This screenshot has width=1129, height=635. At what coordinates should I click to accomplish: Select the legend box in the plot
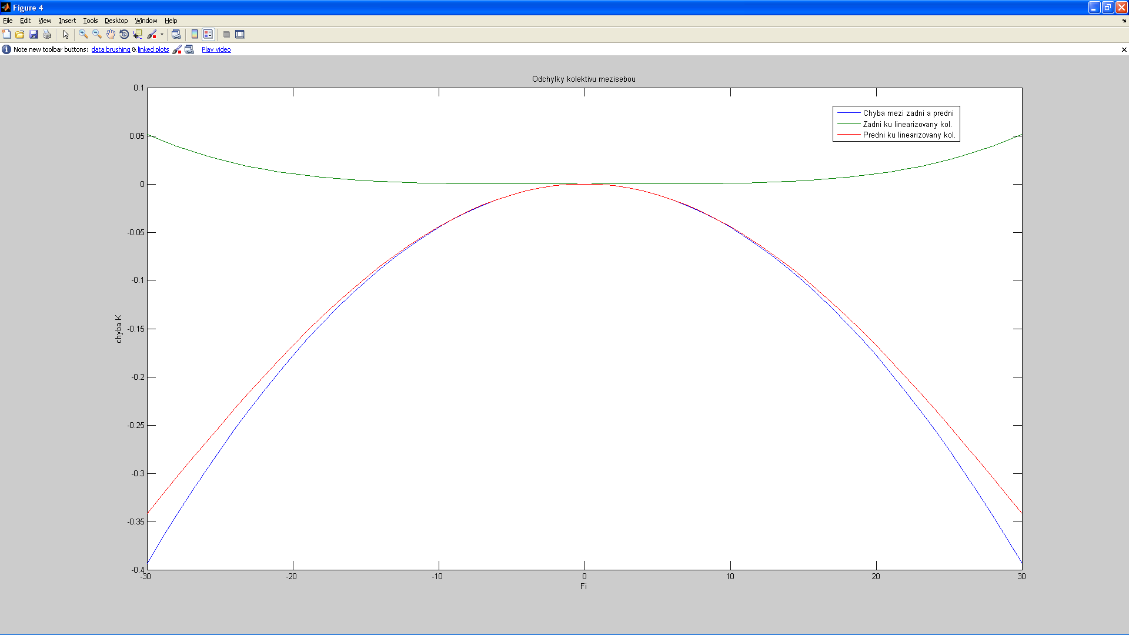point(896,123)
